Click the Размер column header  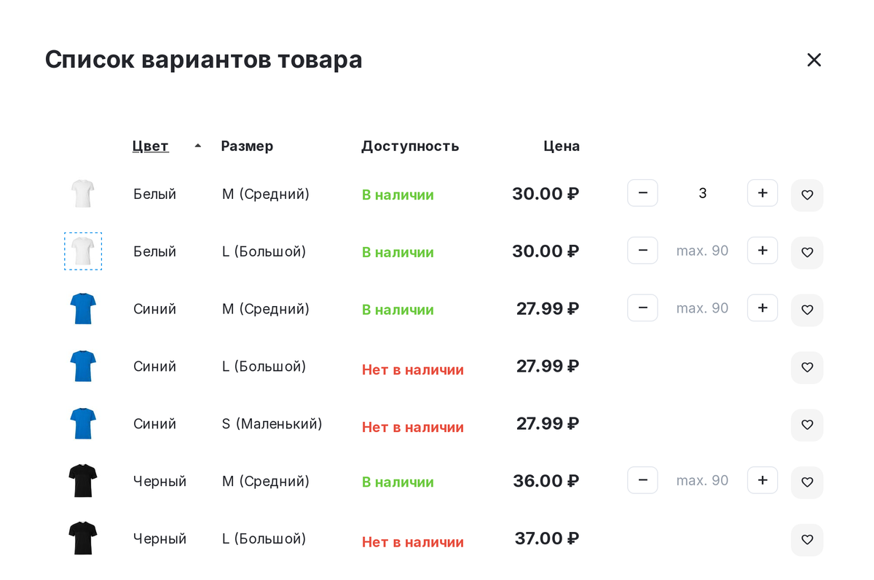click(247, 146)
